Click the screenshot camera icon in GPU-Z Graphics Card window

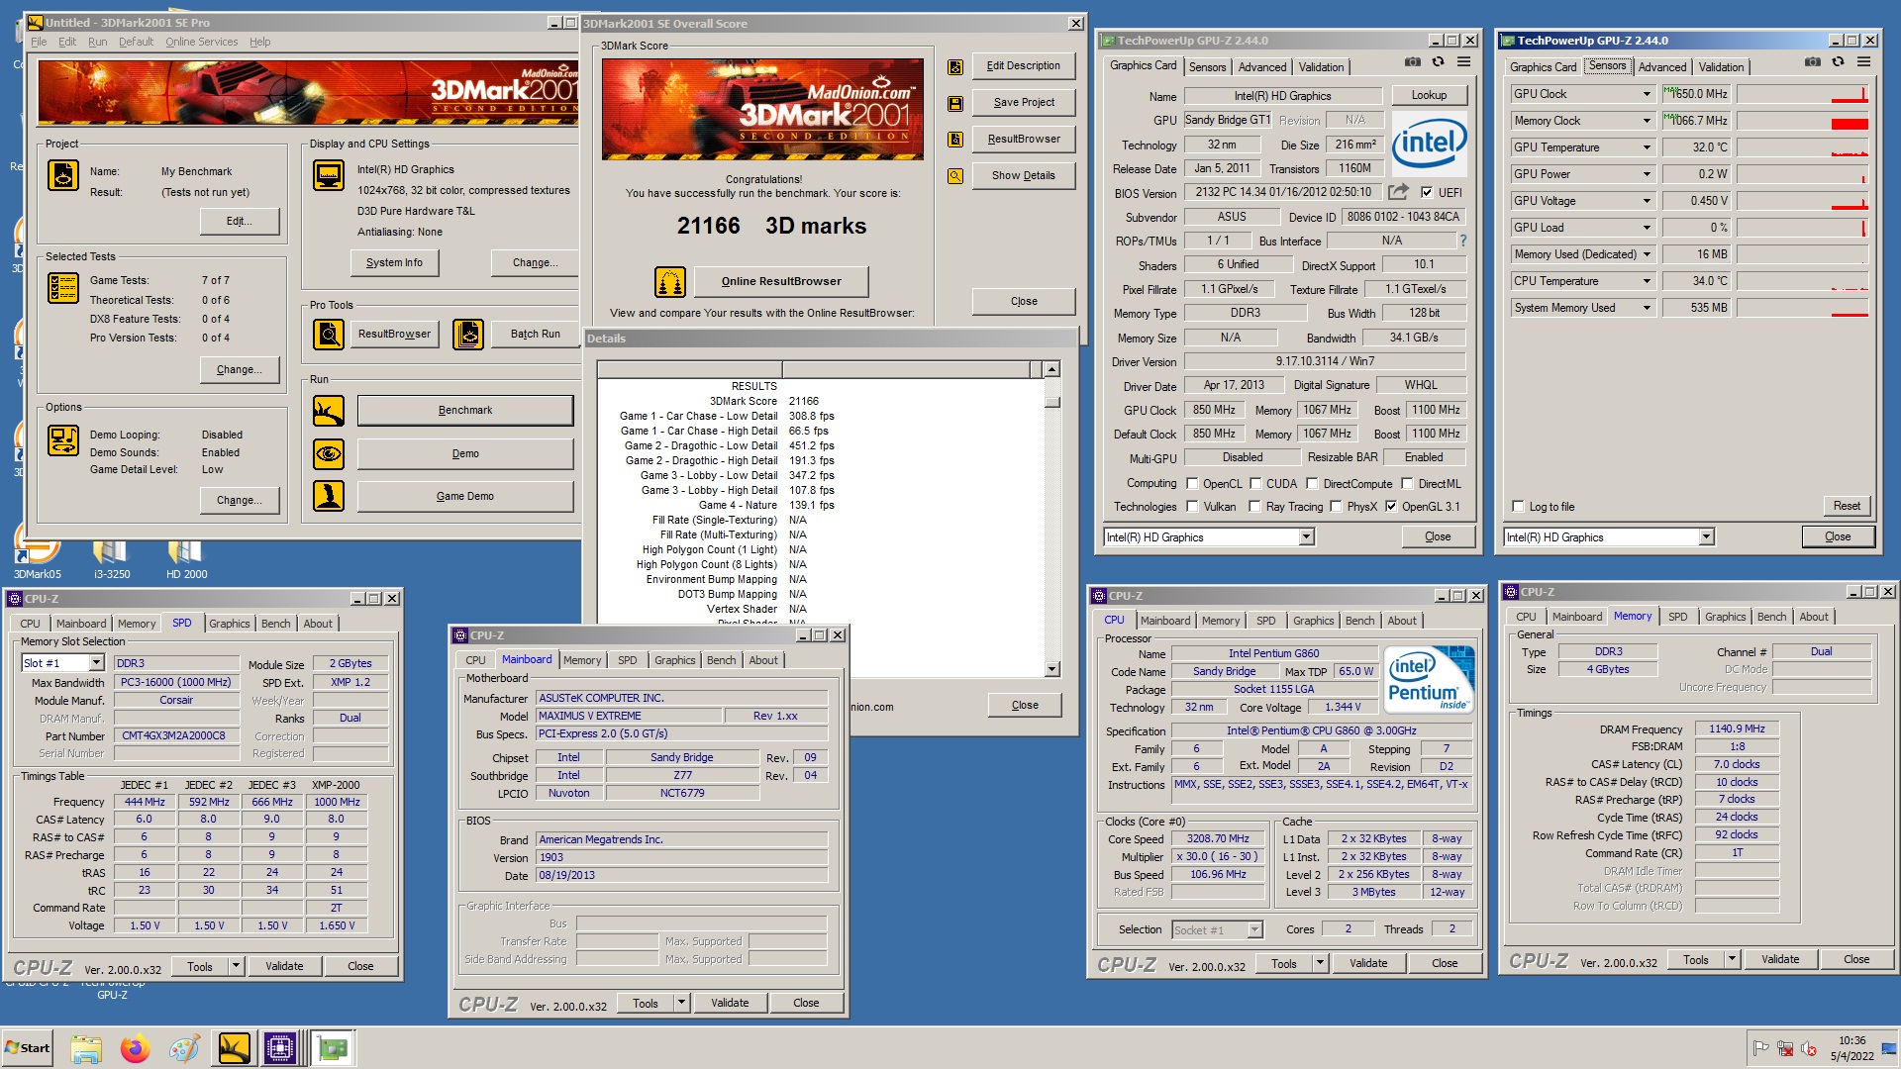pos(1413,61)
